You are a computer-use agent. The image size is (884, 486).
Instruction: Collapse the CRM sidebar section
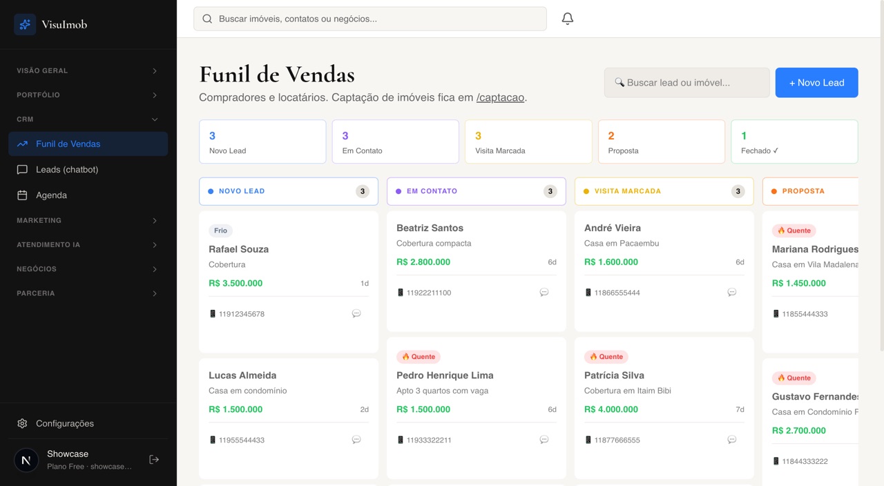(x=88, y=119)
